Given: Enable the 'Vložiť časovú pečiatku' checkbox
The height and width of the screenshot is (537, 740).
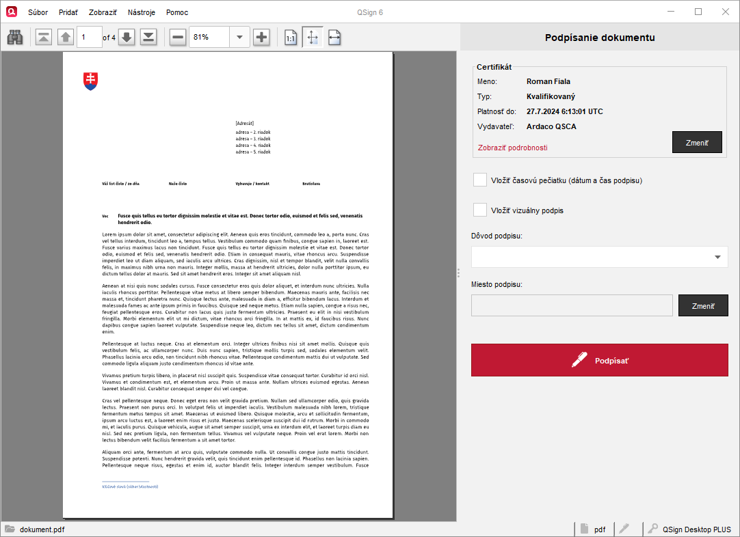Looking at the screenshot, I should click(480, 180).
